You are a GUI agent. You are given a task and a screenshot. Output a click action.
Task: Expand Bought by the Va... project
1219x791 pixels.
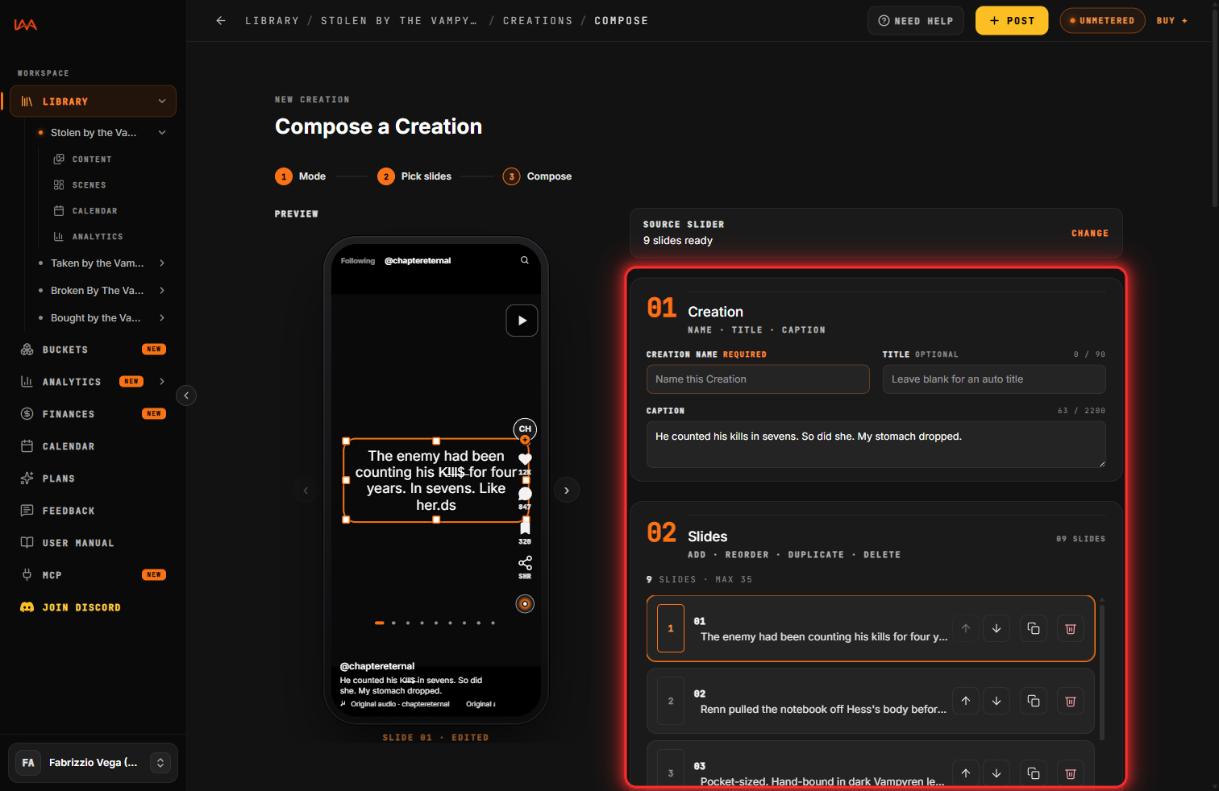pos(162,318)
